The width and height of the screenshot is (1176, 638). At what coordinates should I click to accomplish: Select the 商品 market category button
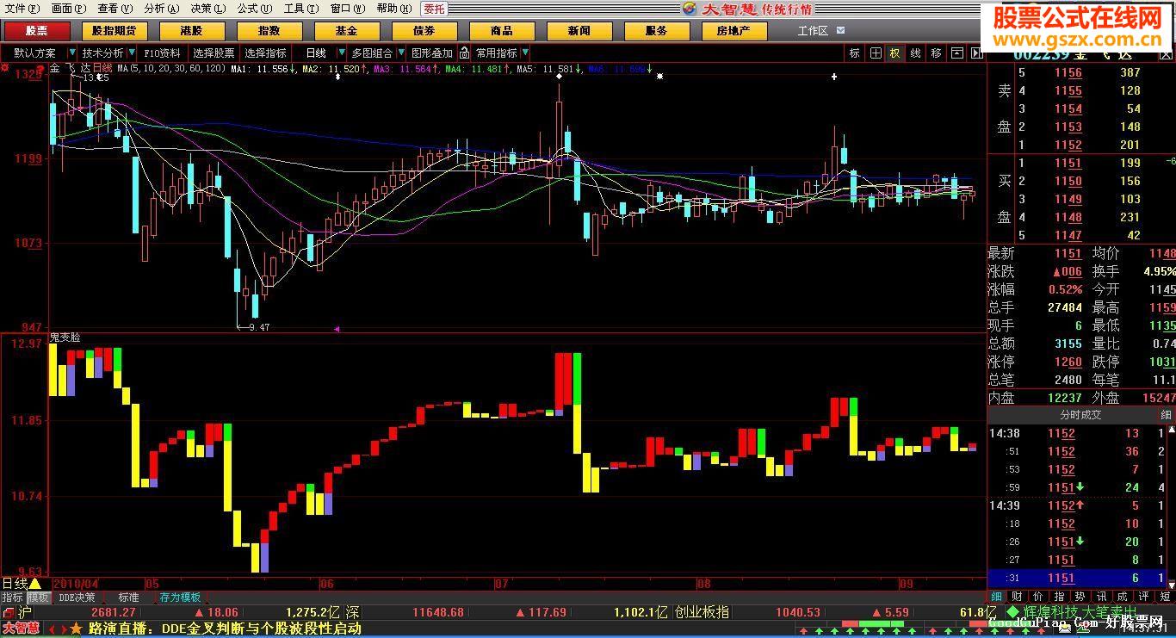pyautogui.click(x=501, y=31)
